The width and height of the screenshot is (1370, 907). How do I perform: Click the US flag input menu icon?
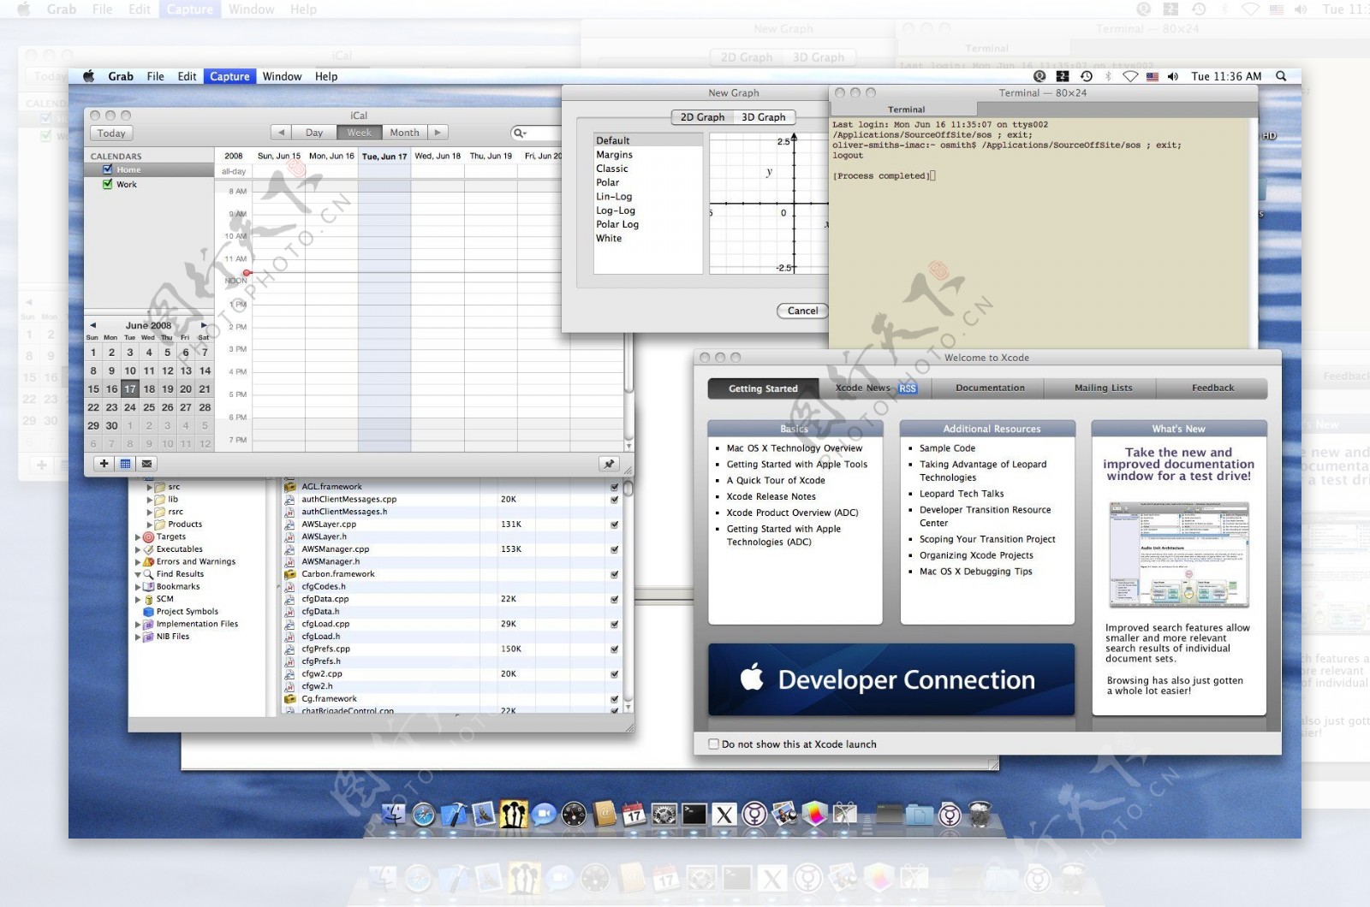pos(1152,76)
